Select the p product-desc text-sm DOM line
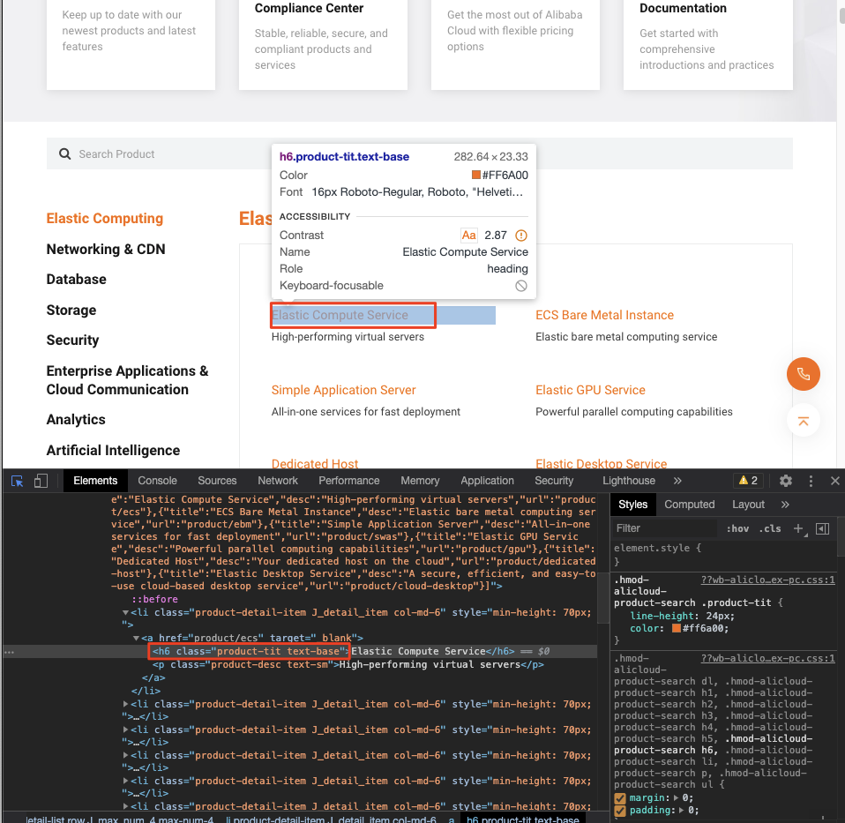 click(x=348, y=664)
